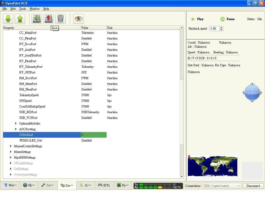265x198 pixels.
Task: Select the RV_AuxSBusPort property
Action: coord(30,55)
